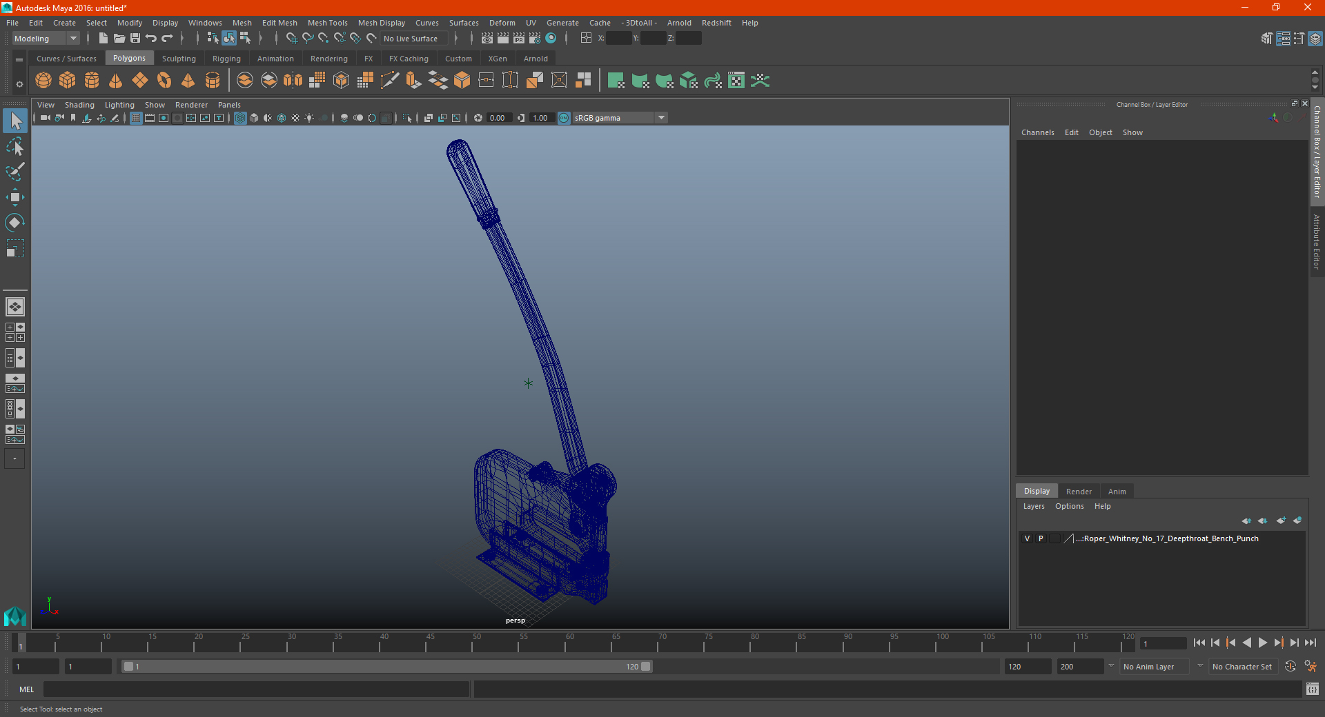Activate the Rotate tool
1325x717 pixels.
point(15,223)
